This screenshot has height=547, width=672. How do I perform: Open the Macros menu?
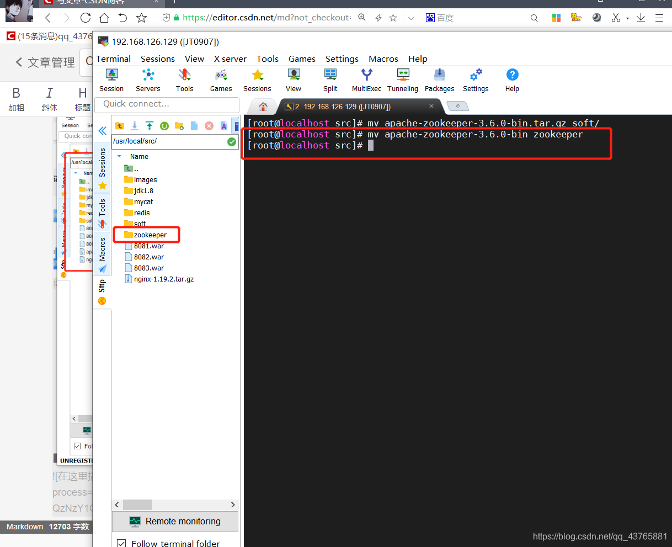click(383, 59)
